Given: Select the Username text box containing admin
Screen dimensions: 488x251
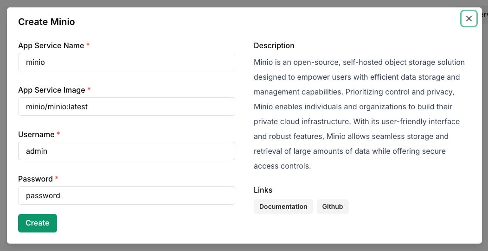Looking at the screenshot, I should (126, 151).
